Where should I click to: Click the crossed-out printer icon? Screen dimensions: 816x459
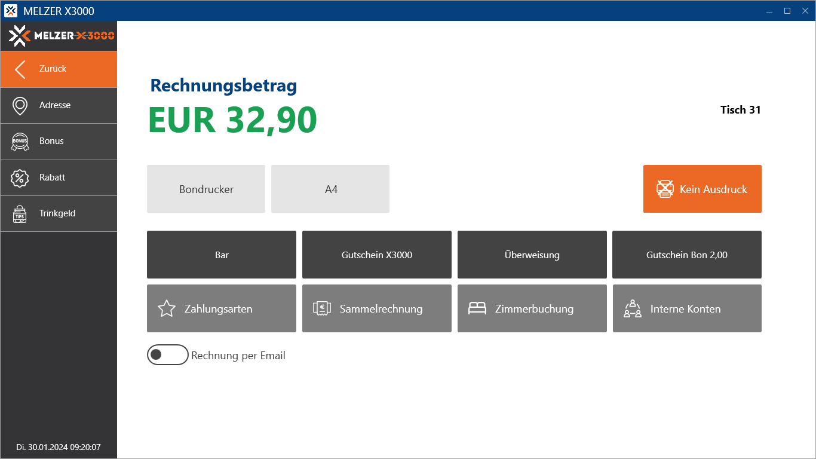[665, 189]
